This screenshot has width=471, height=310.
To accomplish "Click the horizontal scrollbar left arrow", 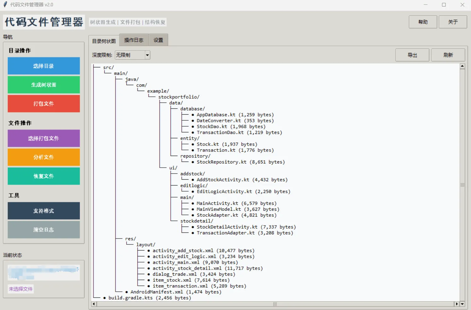I will (94, 304).
